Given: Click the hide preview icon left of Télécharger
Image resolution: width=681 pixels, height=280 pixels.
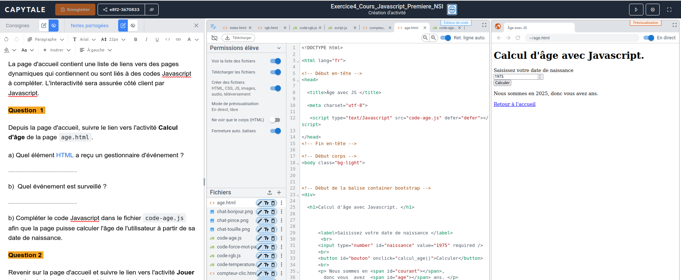Looking at the screenshot, I should point(215,38).
